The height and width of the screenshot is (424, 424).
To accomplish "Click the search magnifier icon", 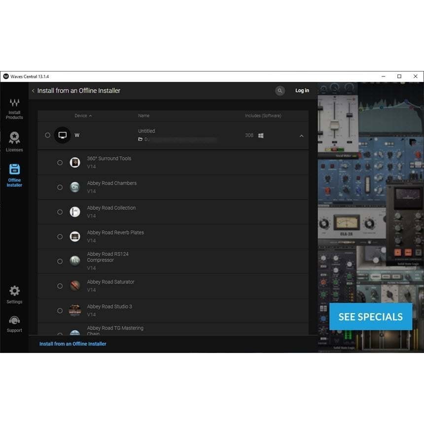I will point(280,91).
